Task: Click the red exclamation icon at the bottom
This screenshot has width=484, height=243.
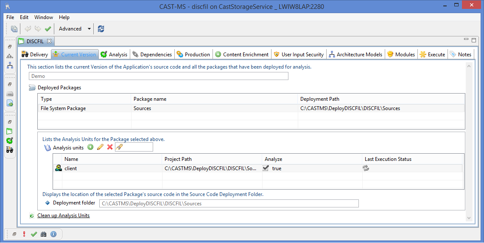Action: (24, 234)
